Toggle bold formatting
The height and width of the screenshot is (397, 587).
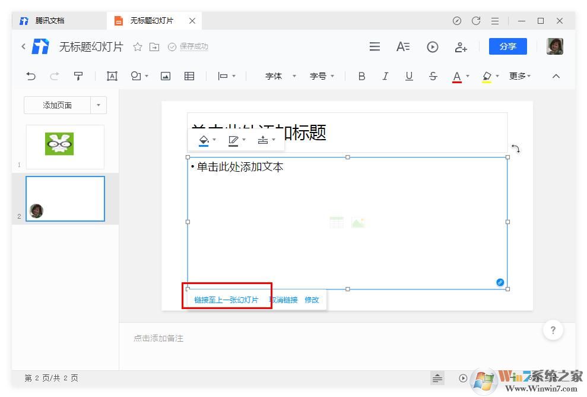pyautogui.click(x=361, y=76)
